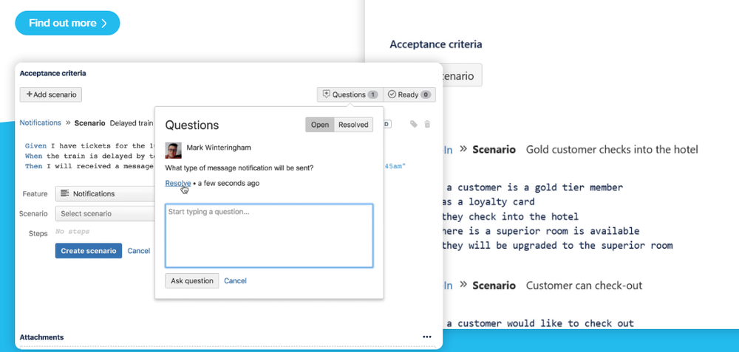Click 'as a loyalty card' line
This screenshot has height=352, width=739.
click(x=488, y=202)
